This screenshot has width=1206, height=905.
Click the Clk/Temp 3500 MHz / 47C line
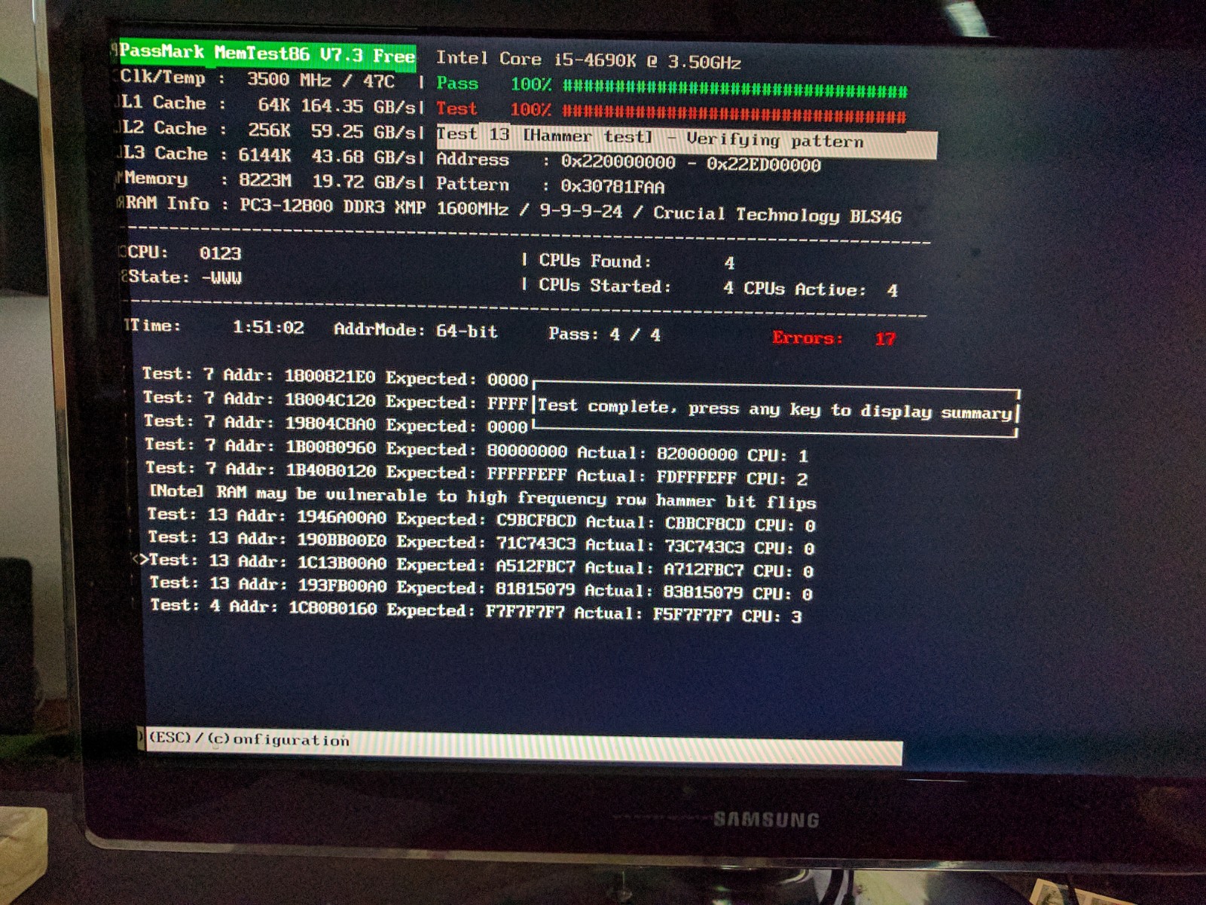[x=258, y=79]
